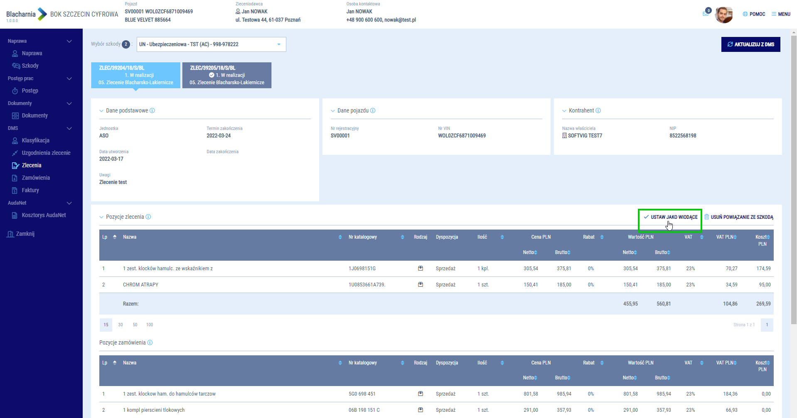The width and height of the screenshot is (797, 418).
Task: Sort order items by Nazwa column
Action: (x=340, y=237)
